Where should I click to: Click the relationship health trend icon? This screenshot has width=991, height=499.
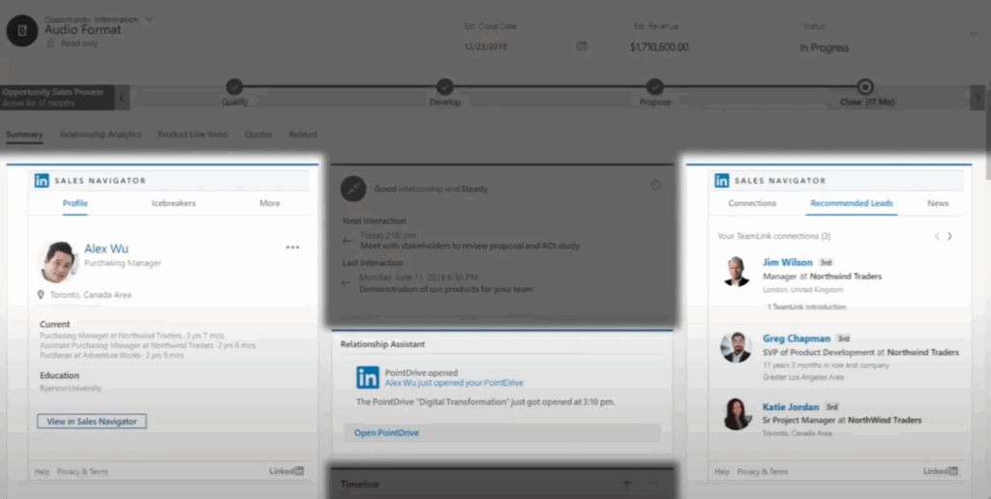click(x=353, y=189)
